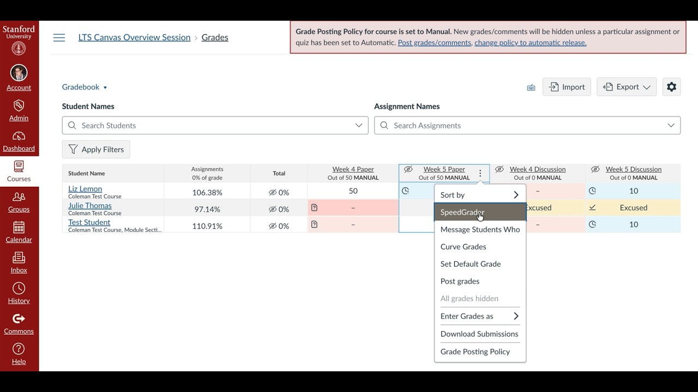698x392 pixels.
Task: Open the Calendar from sidebar
Action: point(19,232)
